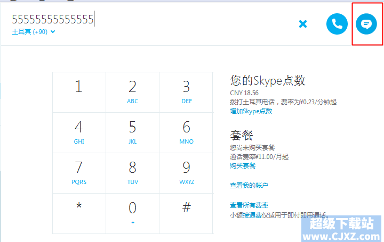Tap dial pad key 7 PQRS
The image size is (384, 242).
[x=79, y=173]
